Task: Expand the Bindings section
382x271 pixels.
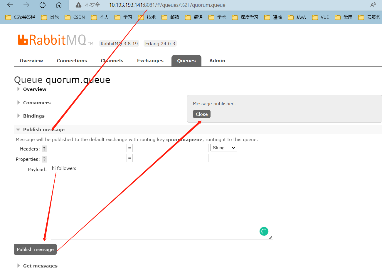Action: tap(31, 116)
